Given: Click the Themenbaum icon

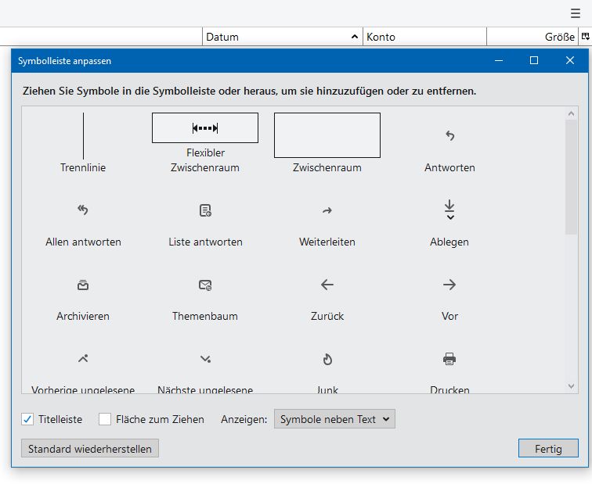Looking at the screenshot, I should (205, 285).
